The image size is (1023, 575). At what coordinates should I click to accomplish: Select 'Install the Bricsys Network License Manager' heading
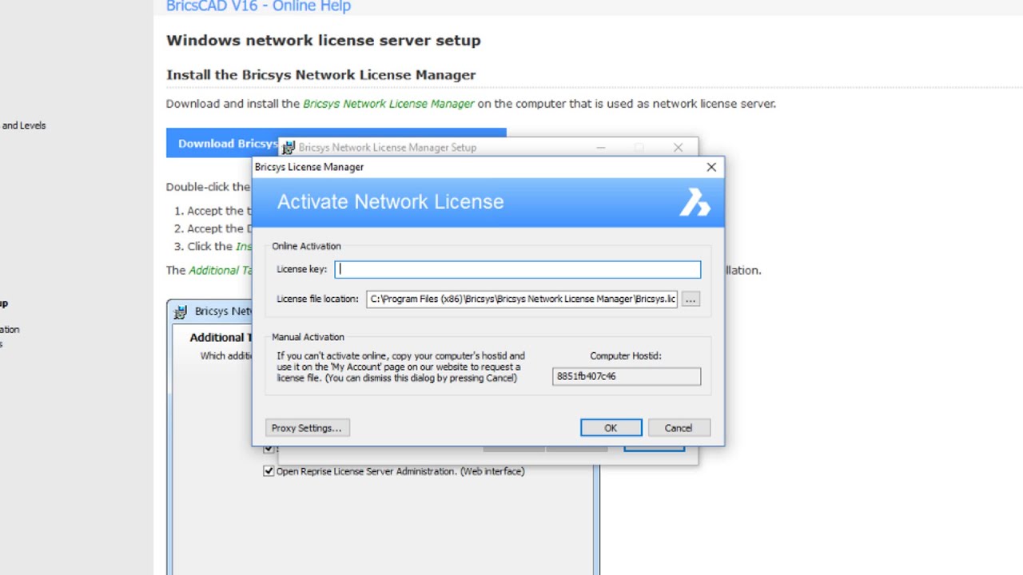[x=321, y=75]
